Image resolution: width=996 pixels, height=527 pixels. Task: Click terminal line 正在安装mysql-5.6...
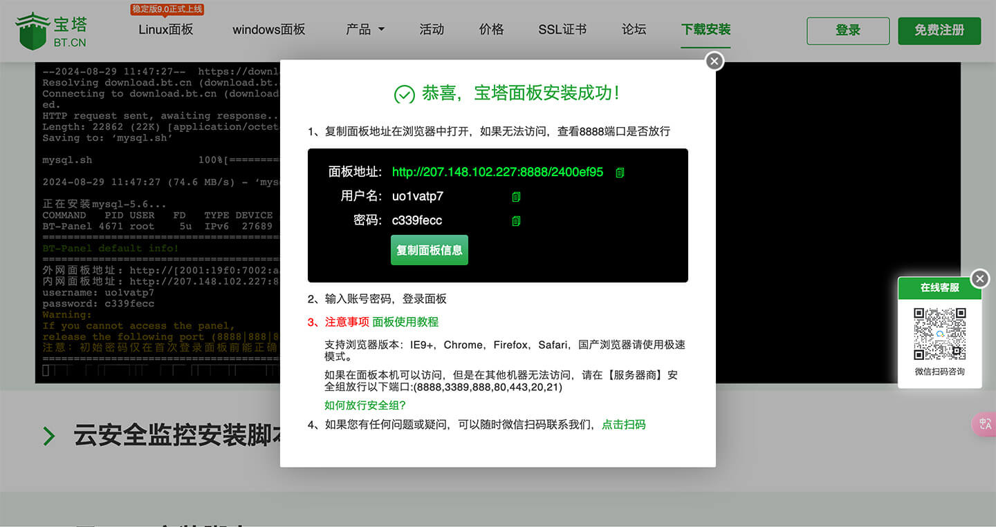click(x=104, y=204)
